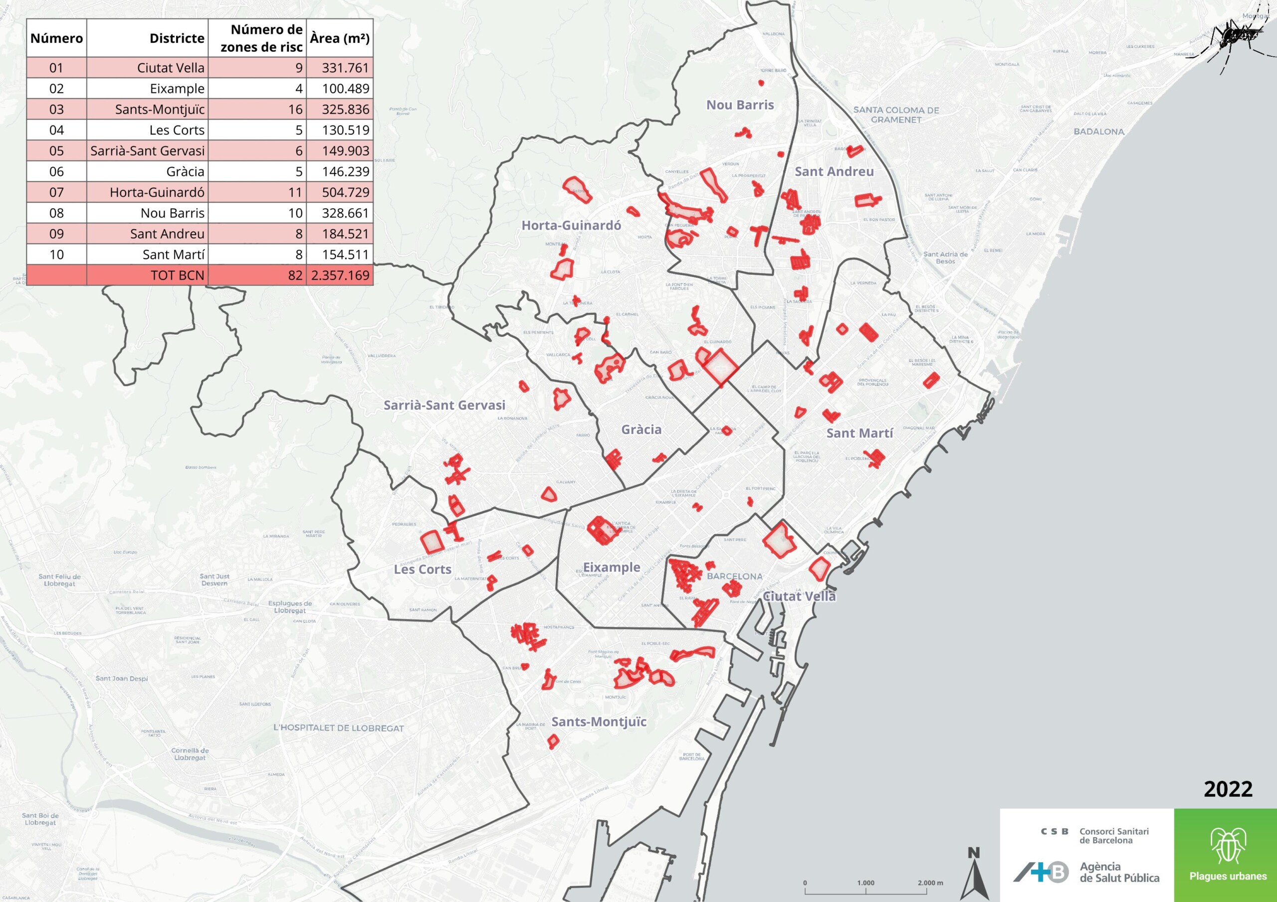The width and height of the screenshot is (1277, 902).
Task: Click the Agència de Salut Pública logo
Action: [1085, 872]
